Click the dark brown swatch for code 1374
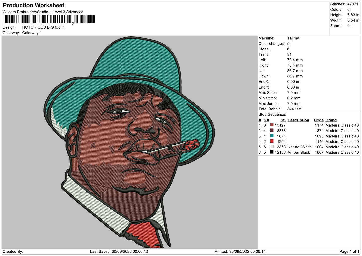The image size is (362, 256). (x=272, y=130)
